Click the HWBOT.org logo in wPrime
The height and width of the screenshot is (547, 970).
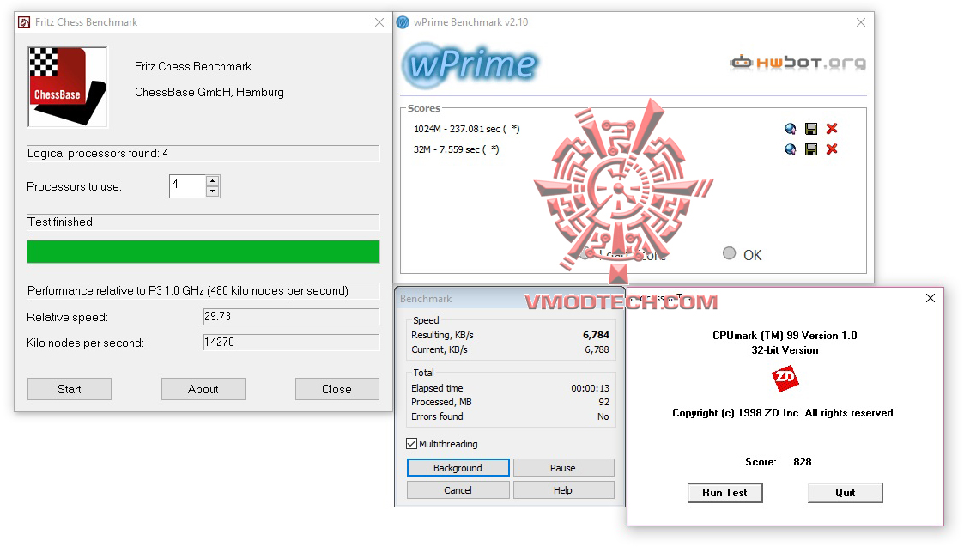pyautogui.click(x=798, y=63)
